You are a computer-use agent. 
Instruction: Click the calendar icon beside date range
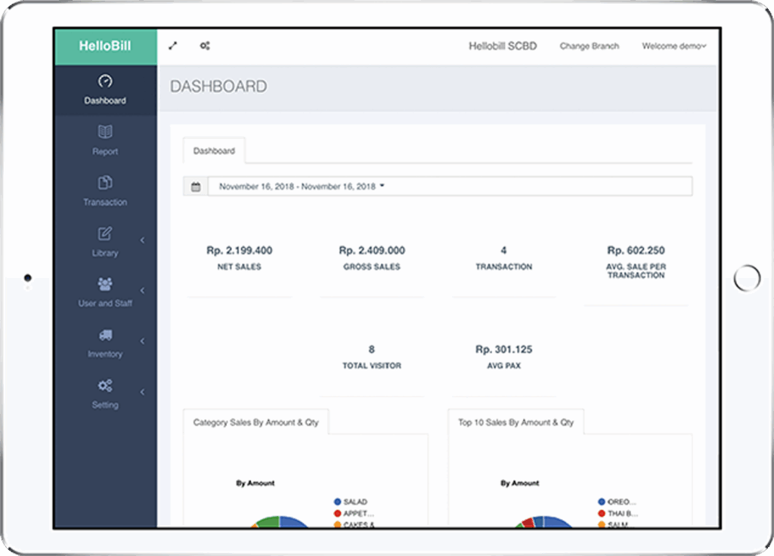pyautogui.click(x=196, y=187)
